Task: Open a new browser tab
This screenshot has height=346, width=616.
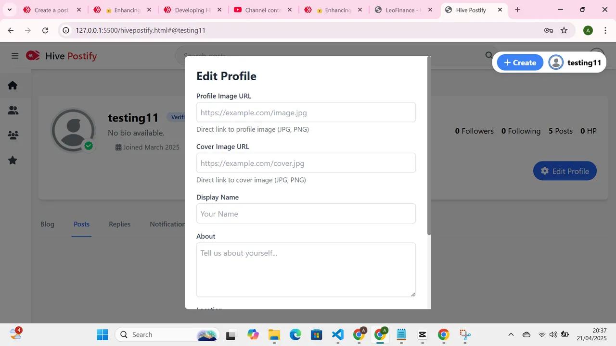Action: (x=517, y=10)
